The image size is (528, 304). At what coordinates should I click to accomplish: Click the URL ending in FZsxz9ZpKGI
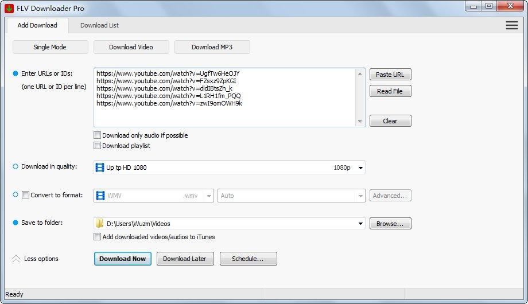(166, 81)
